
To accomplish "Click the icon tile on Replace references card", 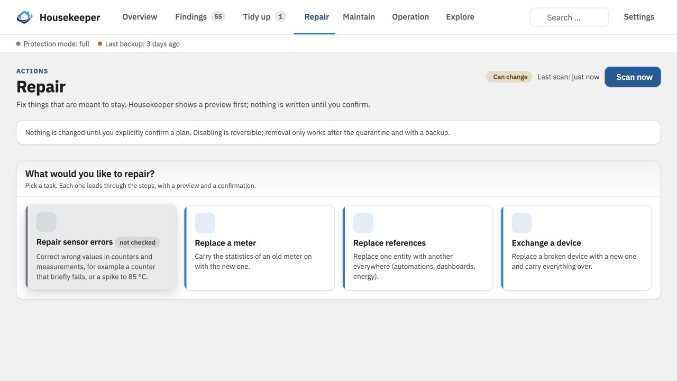I will tap(363, 223).
